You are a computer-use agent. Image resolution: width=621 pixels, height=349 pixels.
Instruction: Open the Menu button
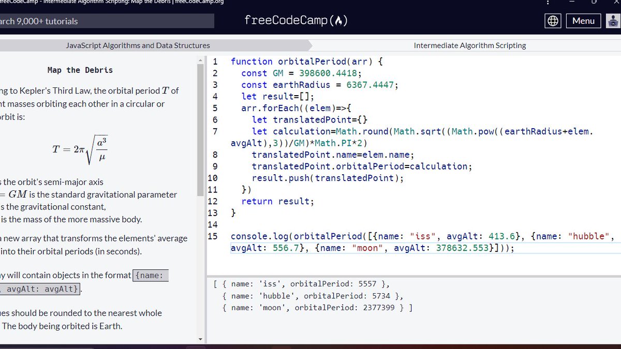click(x=583, y=21)
